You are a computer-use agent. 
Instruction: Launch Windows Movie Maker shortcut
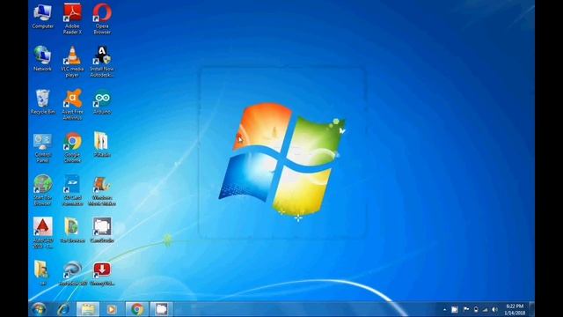point(102,190)
